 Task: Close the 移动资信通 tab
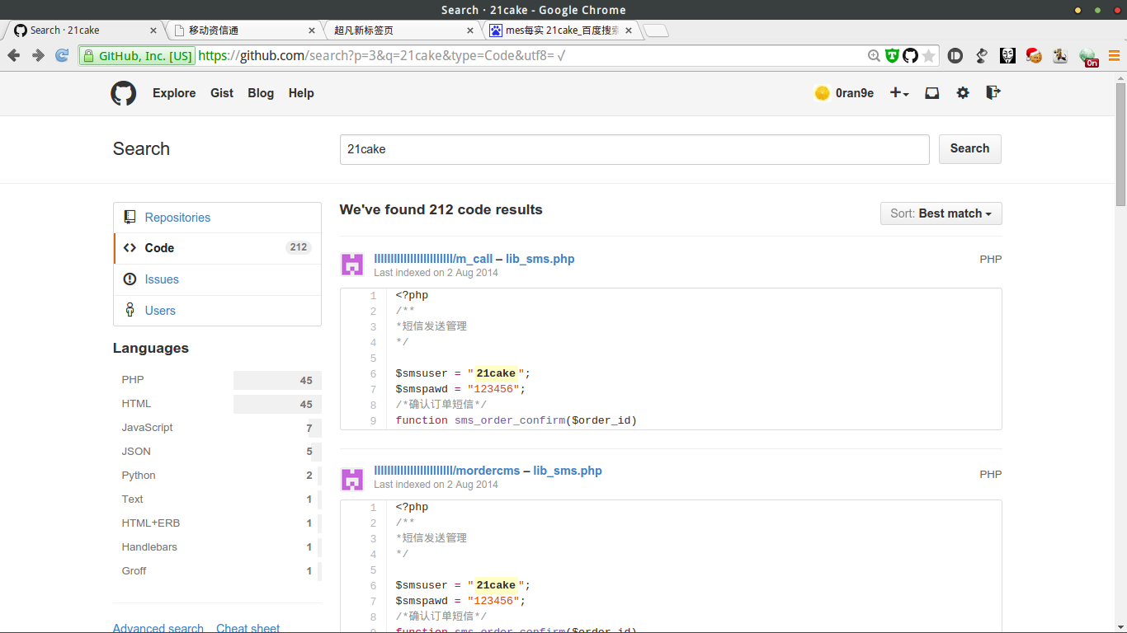pyautogui.click(x=312, y=30)
